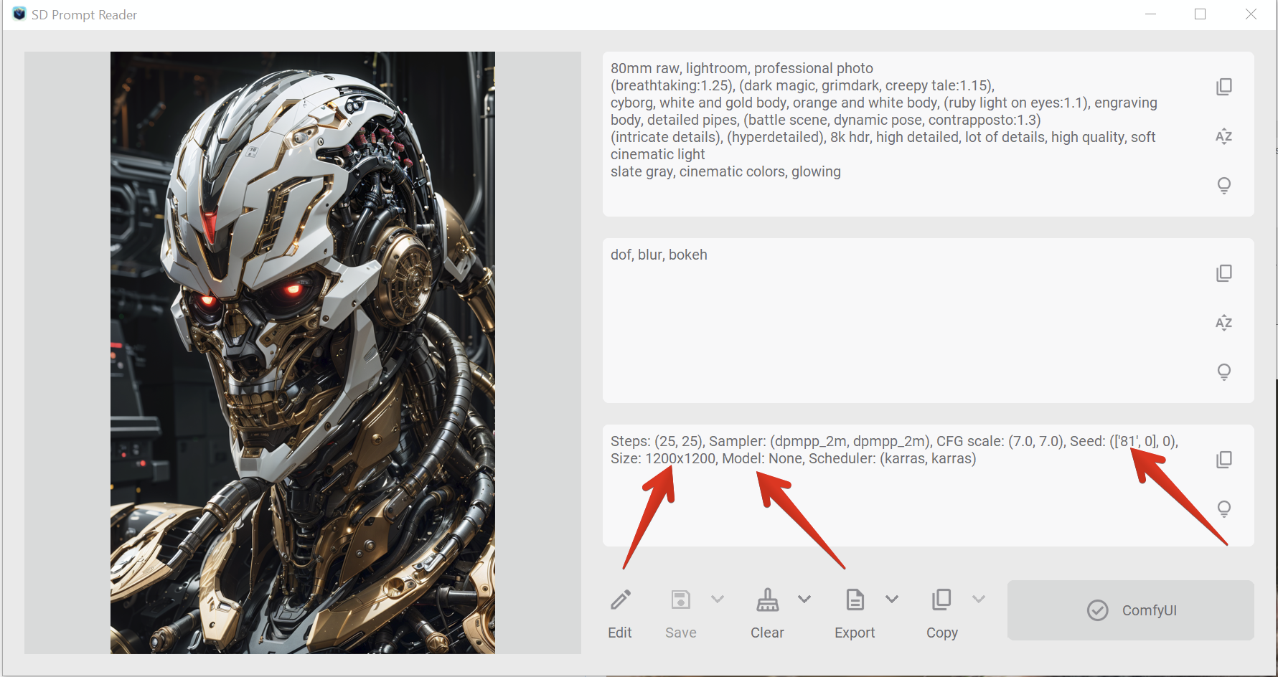Select the Edit pencil icon
1278x677 pixels.
pos(620,600)
